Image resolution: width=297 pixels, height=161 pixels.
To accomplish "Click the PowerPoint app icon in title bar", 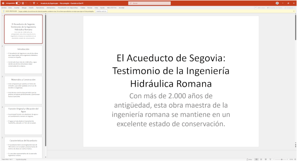I will click(x=3, y=3).
